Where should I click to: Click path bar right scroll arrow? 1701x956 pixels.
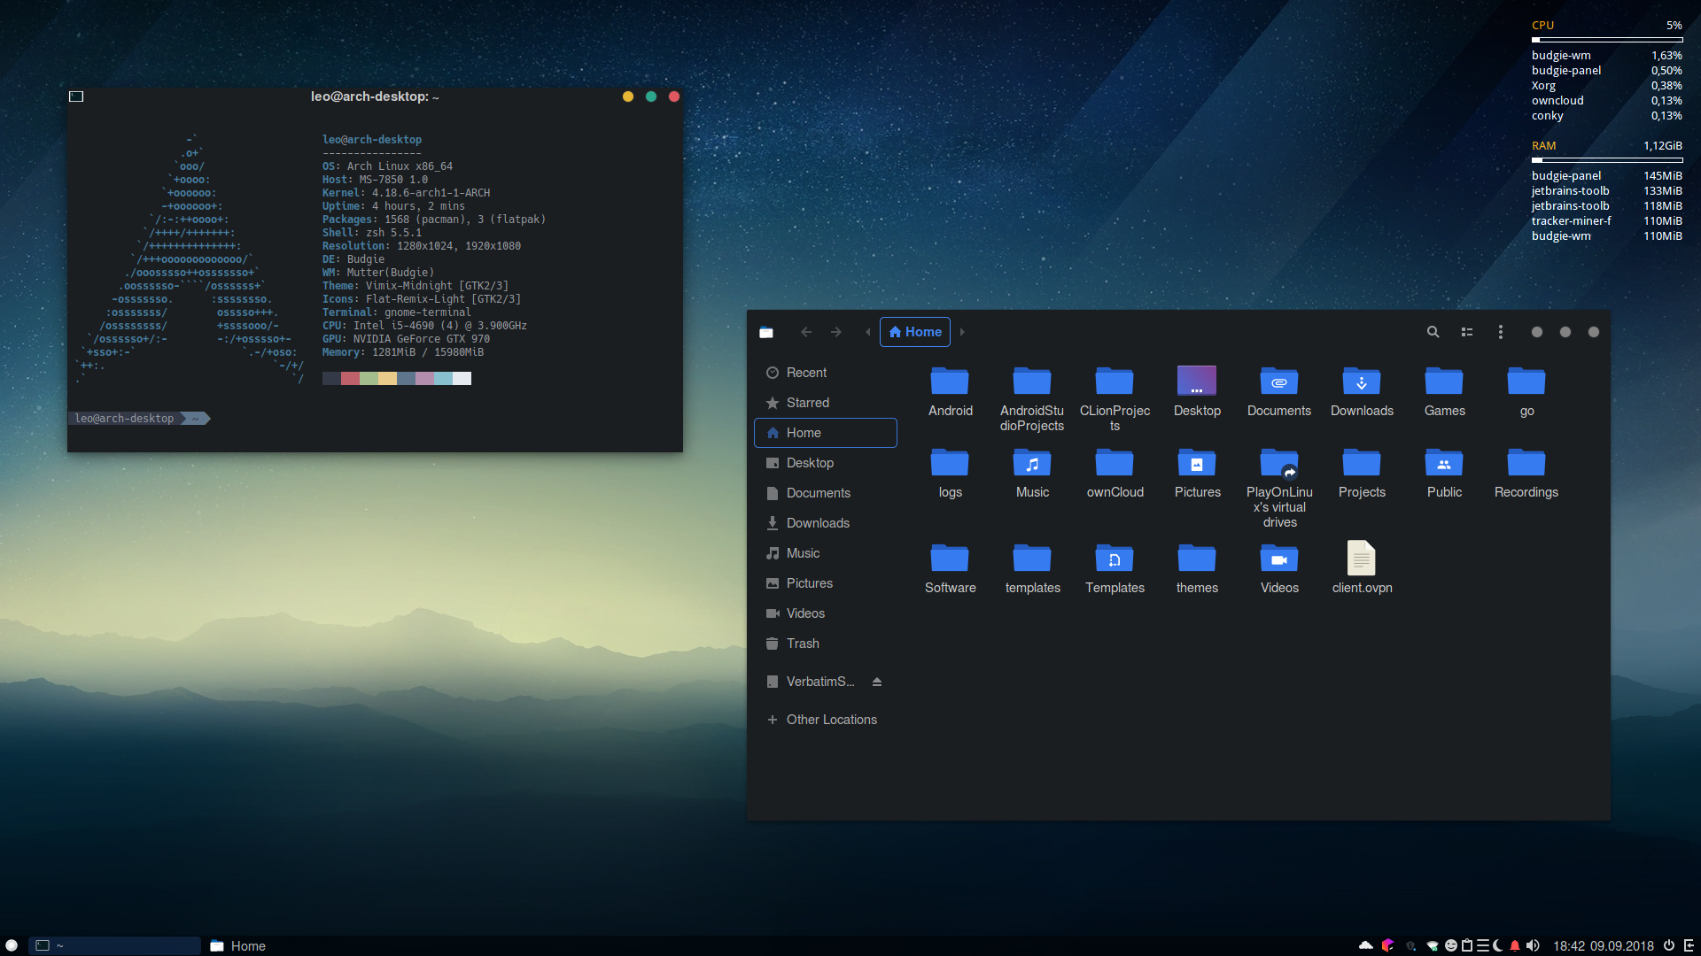tap(962, 332)
